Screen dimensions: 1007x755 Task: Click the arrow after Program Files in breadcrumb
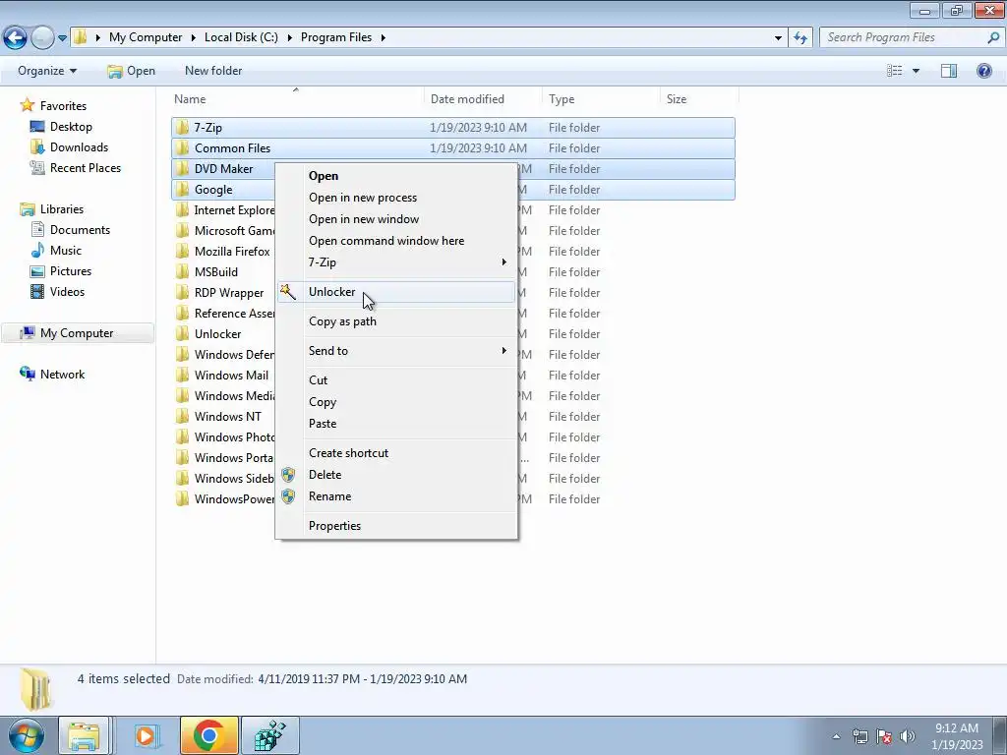coord(383,38)
